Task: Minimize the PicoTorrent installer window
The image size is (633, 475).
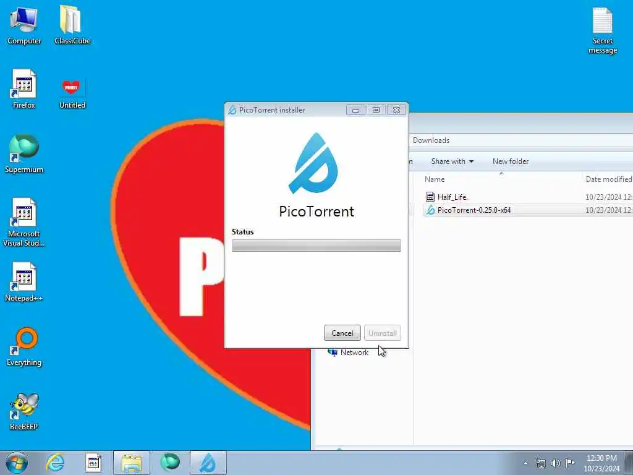Action: [355, 110]
